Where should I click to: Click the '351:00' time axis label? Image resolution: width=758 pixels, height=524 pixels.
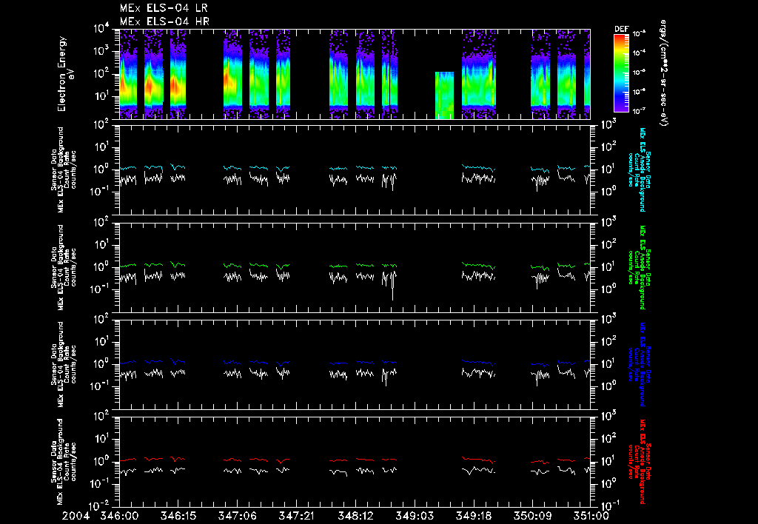590,516
